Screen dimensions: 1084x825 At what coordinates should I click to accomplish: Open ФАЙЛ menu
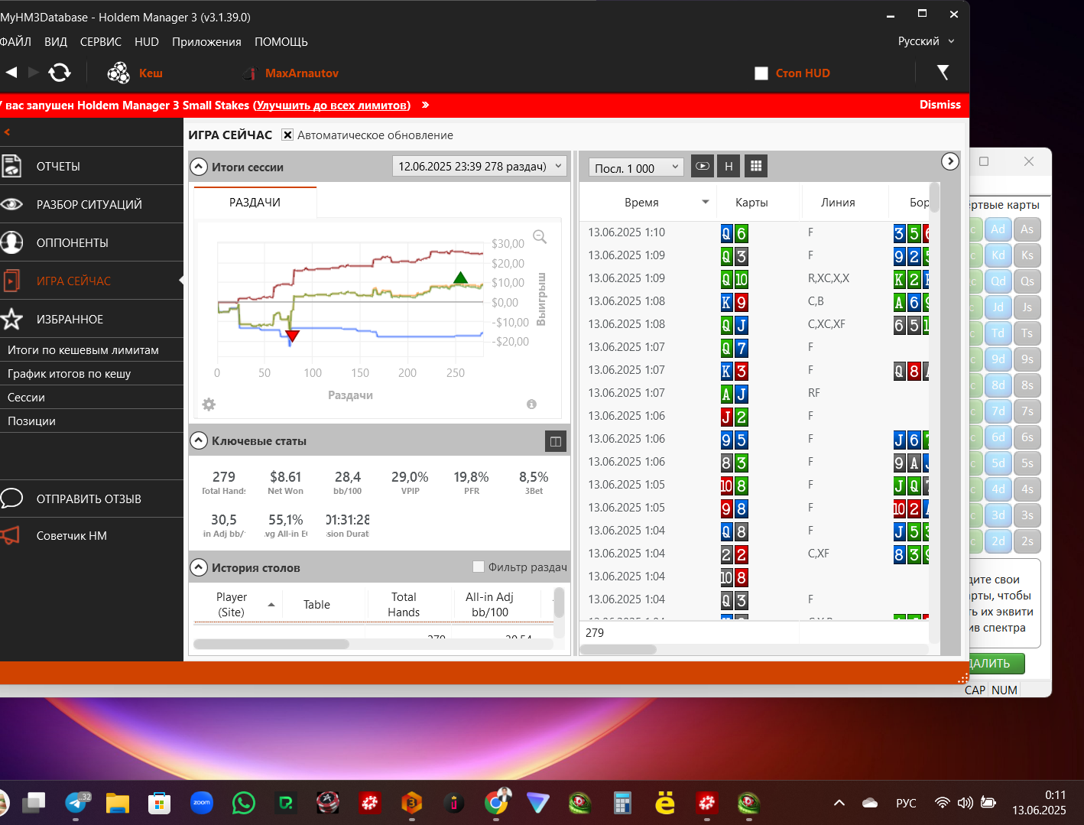tap(15, 41)
